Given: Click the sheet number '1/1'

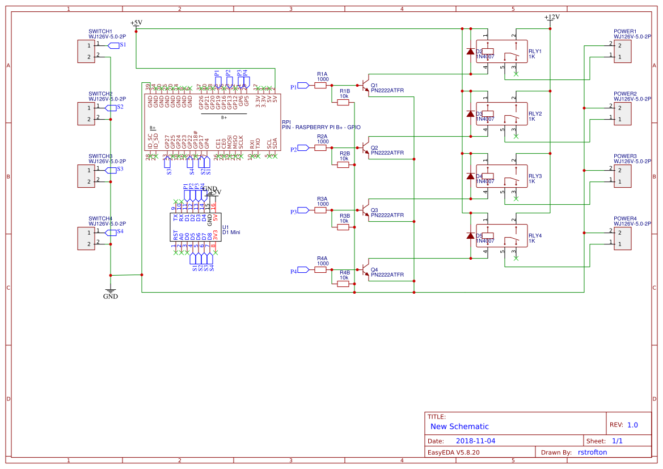Looking at the screenshot, I should 617,441.
